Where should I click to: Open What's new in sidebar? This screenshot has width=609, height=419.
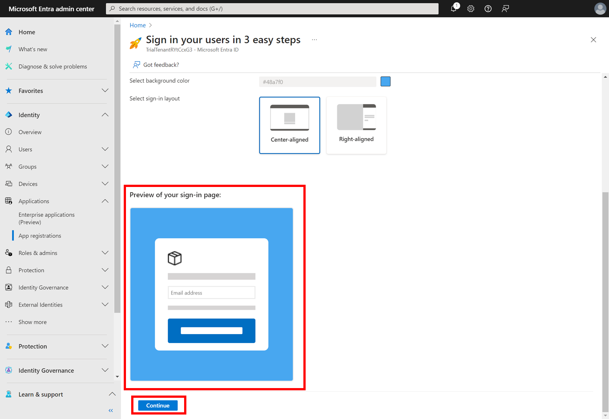pyautogui.click(x=33, y=49)
